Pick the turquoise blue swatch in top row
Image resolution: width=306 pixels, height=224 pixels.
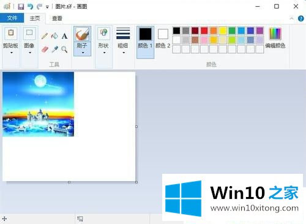pyautogui.click(x=241, y=31)
